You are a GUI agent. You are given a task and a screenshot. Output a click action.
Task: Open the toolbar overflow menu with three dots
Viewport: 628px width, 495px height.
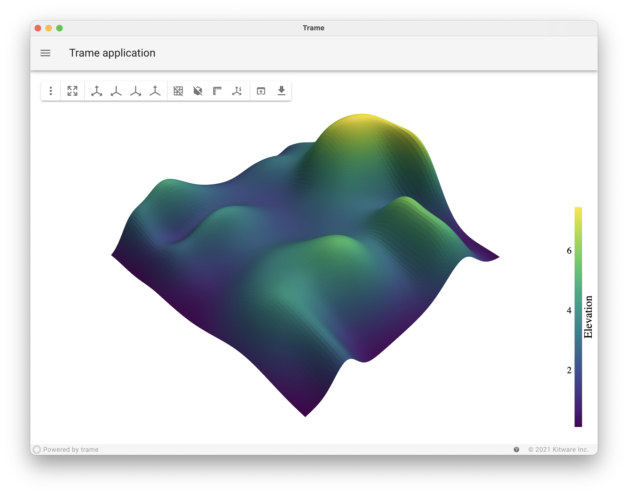click(51, 91)
